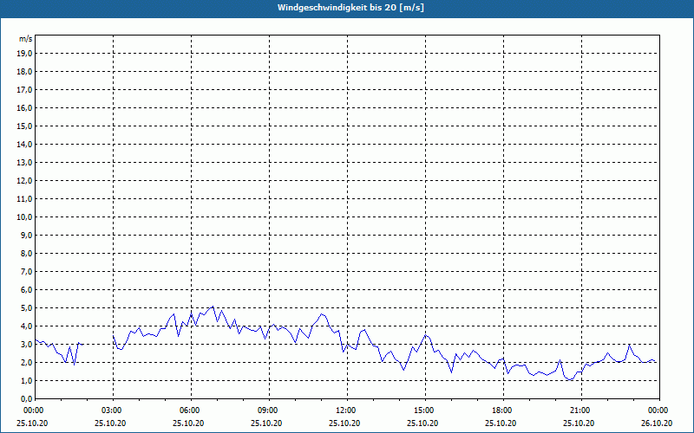Click the 5,0 y-axis label
Screen dimensions: 694x433
pyautogui.click(x=26, y=308)
